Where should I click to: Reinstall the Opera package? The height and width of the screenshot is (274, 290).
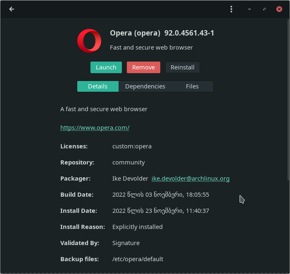point(182,67)
